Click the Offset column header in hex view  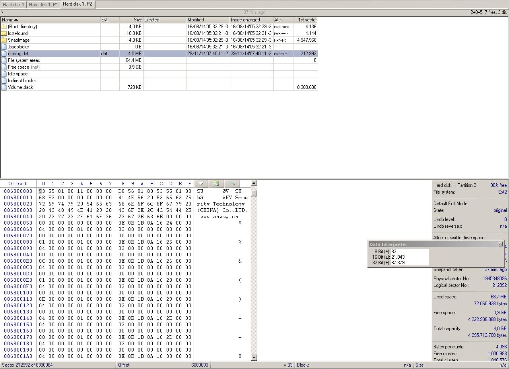click(x=18, y=184)
